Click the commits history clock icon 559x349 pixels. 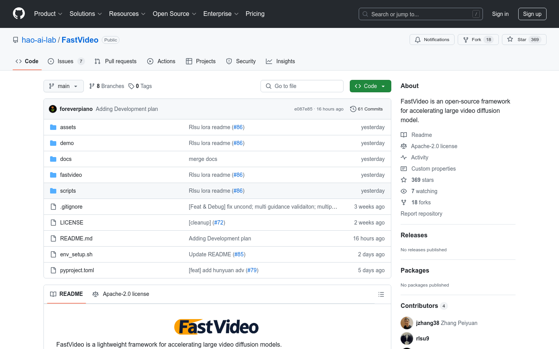[353, 109]
